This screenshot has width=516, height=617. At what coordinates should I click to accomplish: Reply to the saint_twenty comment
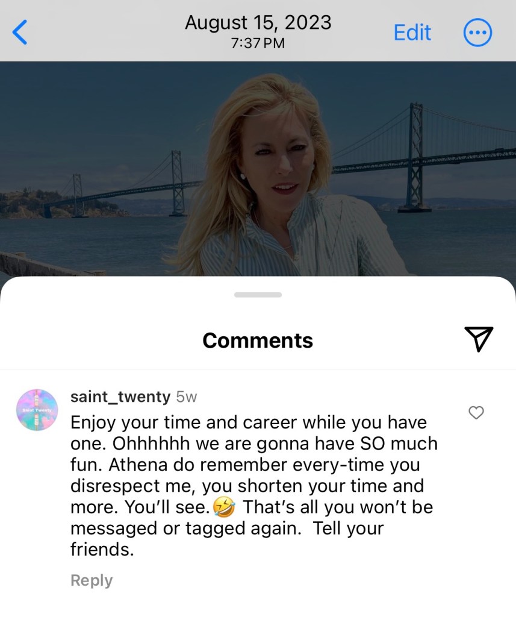[92, 580]
